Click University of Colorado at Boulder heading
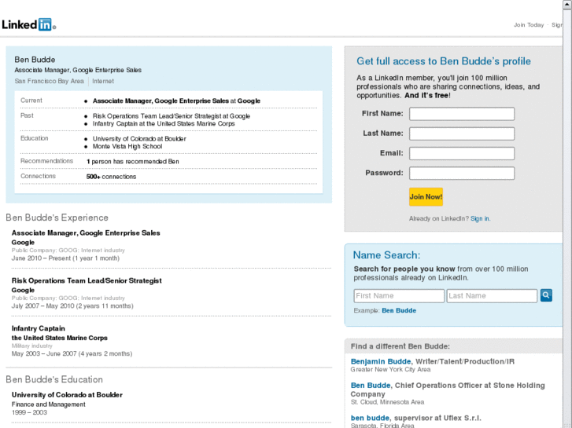The image size is (572, 428). tap(67, 395)
